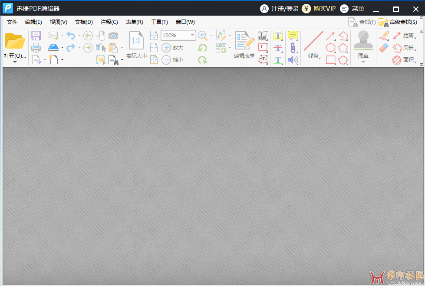Select the yellow sticky note comment tool
The height and width of the screenshot is (286, 425).
[x=293, y=36]
